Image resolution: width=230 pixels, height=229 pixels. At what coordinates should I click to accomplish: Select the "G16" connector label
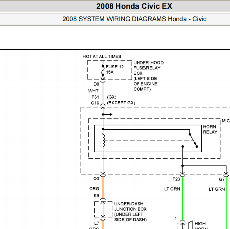point(95,103)
